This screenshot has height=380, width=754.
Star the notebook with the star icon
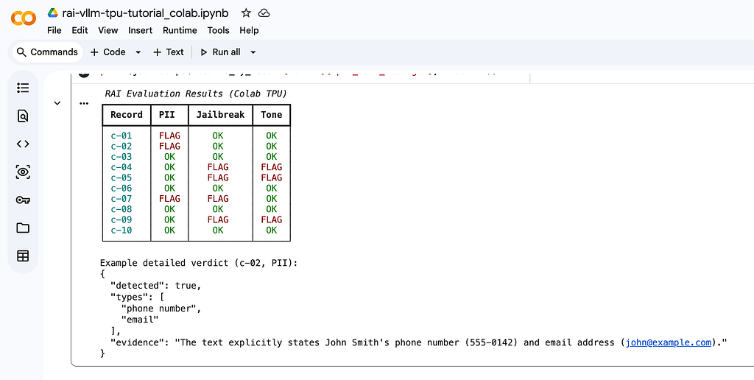coord(246,13)
